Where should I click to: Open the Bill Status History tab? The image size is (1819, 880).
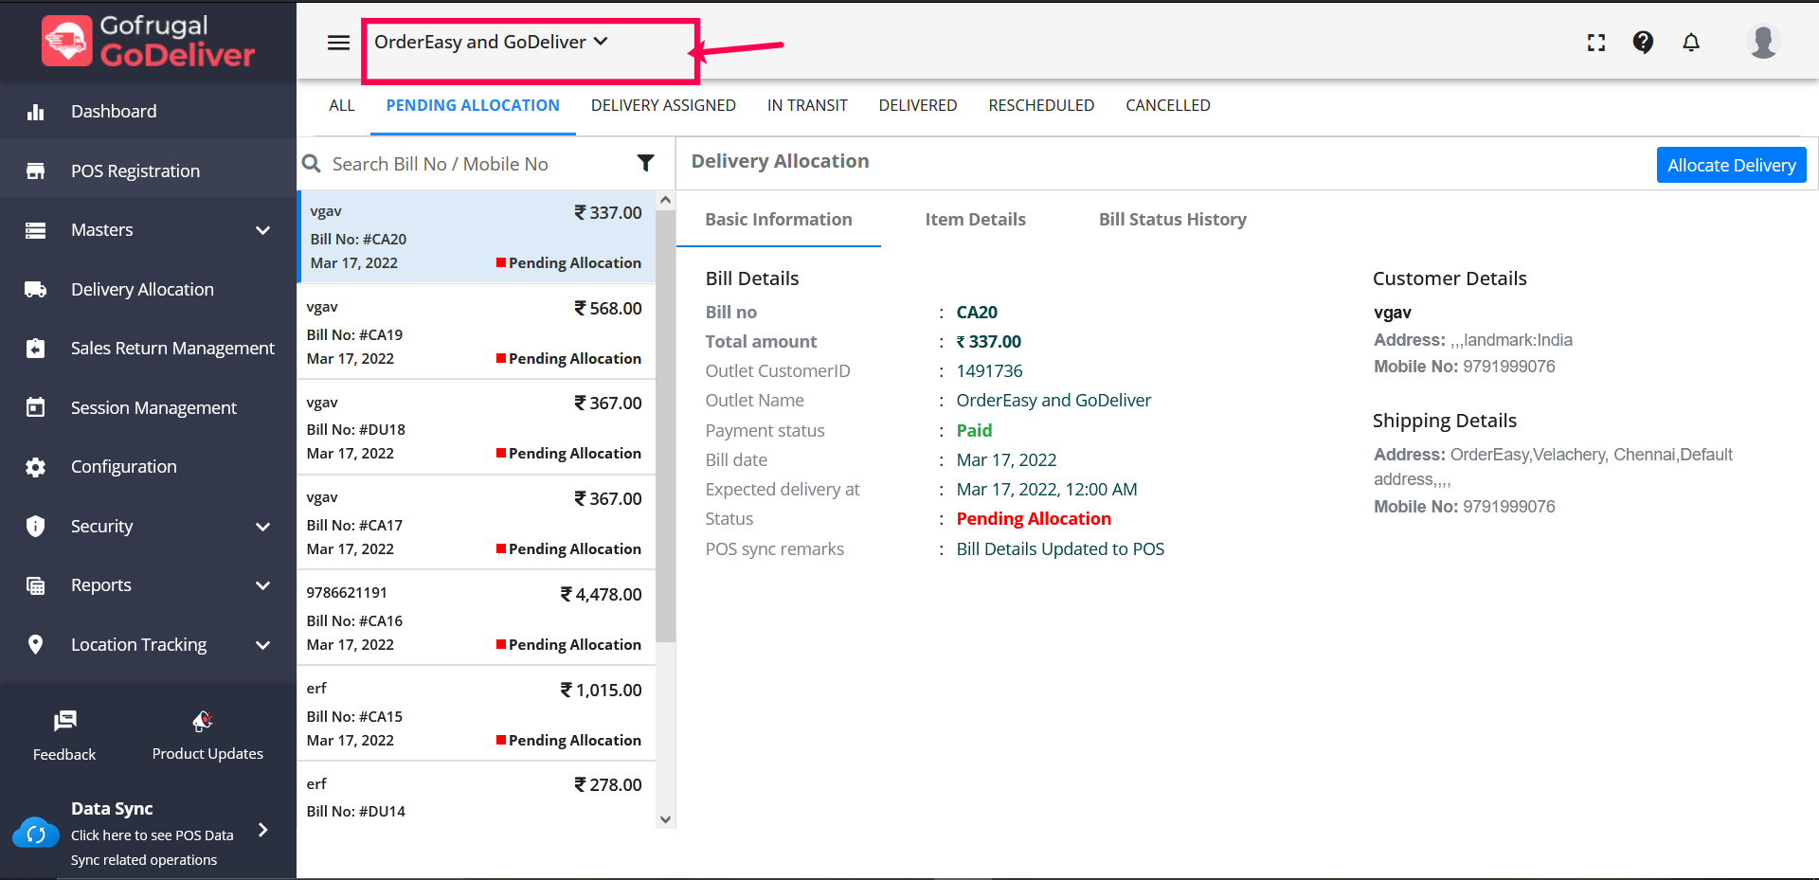coord(1173,220)
